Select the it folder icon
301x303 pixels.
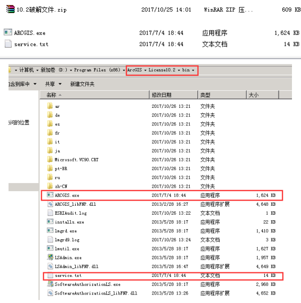click(50, 141)
